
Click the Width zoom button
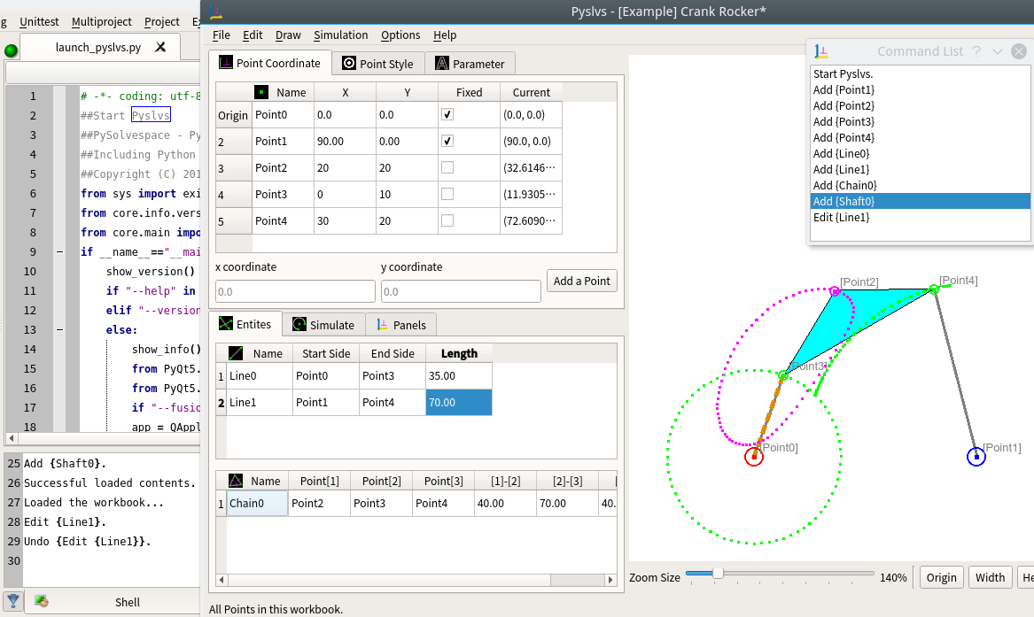coord(990,577)
